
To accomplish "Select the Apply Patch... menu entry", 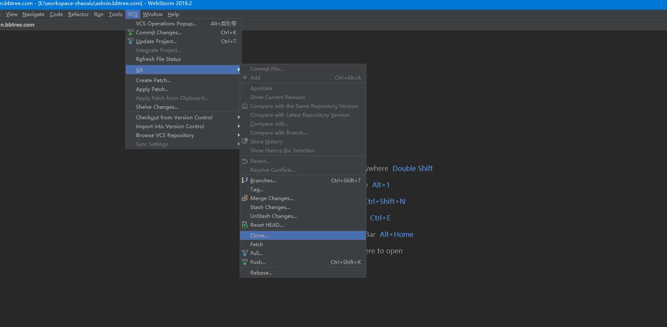I will click(183, 89).
